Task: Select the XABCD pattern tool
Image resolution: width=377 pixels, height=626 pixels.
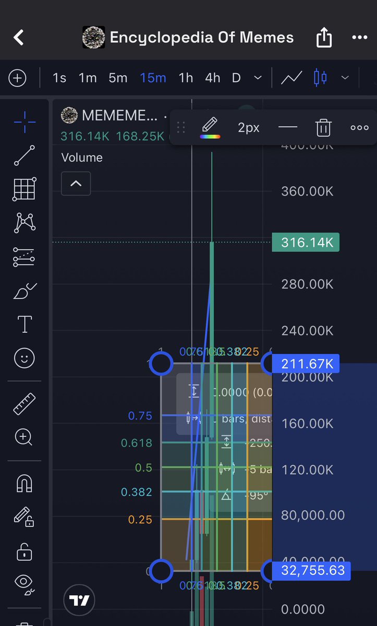Action: coord(25,223)
